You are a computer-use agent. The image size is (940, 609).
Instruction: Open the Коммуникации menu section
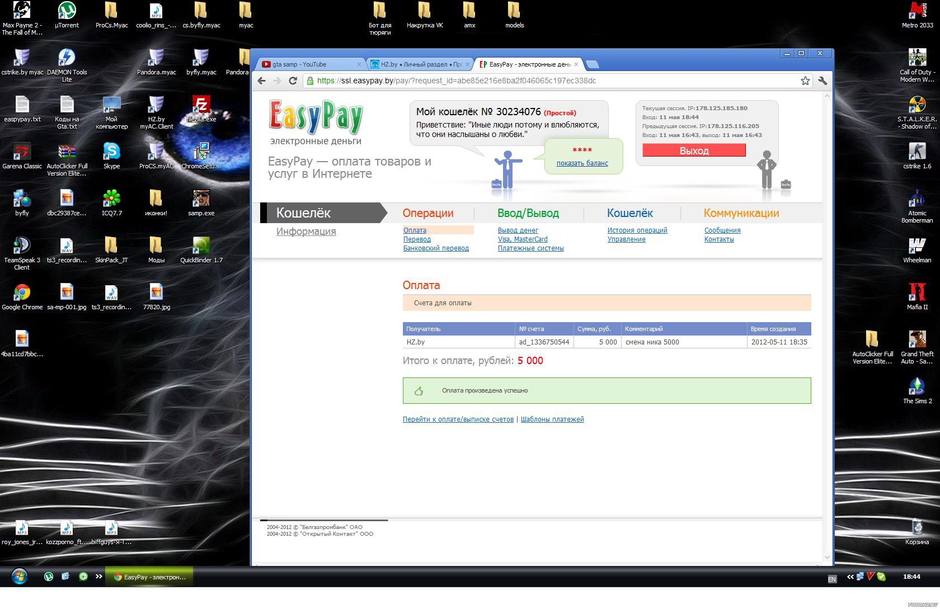741,213
